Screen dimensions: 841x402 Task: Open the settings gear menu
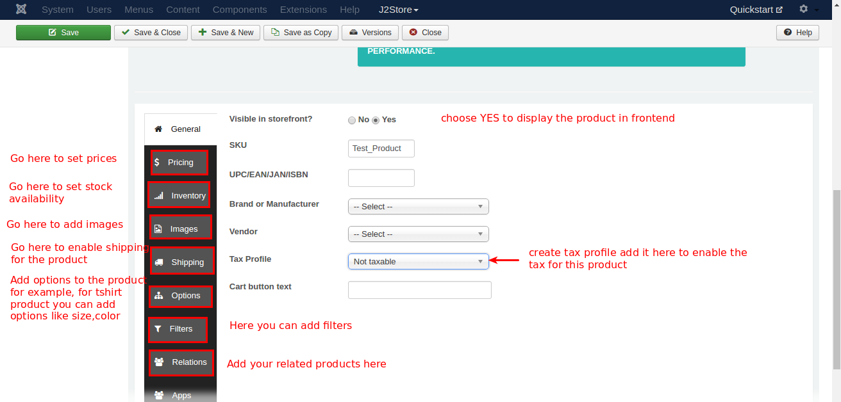click(x=804, y=10)
